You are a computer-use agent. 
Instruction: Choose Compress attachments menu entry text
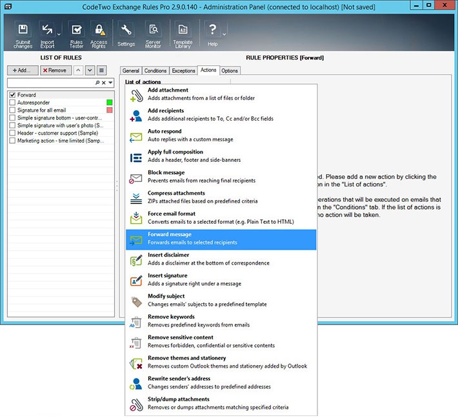pos(176,193)
